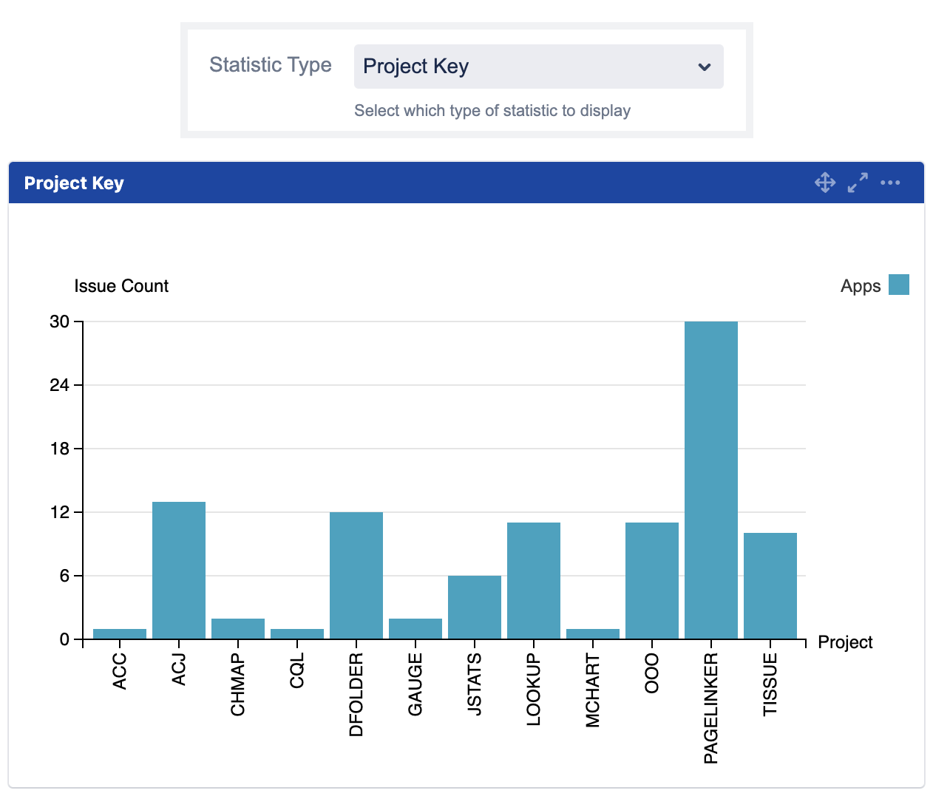Click the Apps legend color swatch
This screenshot has height=796, width=933.
898,285
